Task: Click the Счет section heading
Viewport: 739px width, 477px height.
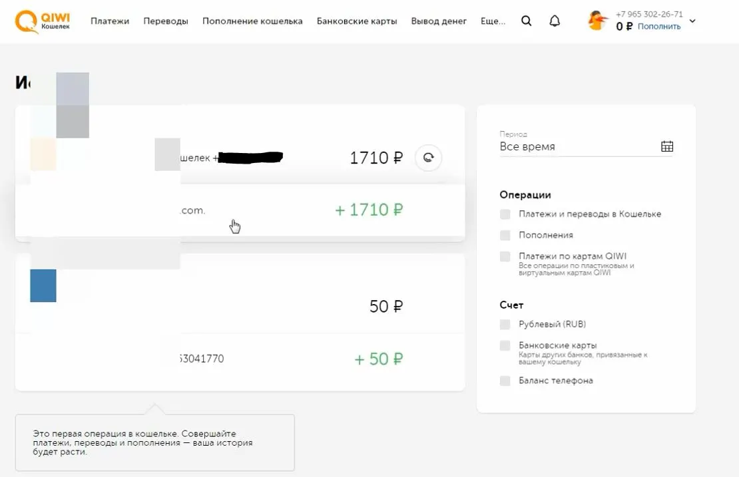Action: tap(511, 305)
